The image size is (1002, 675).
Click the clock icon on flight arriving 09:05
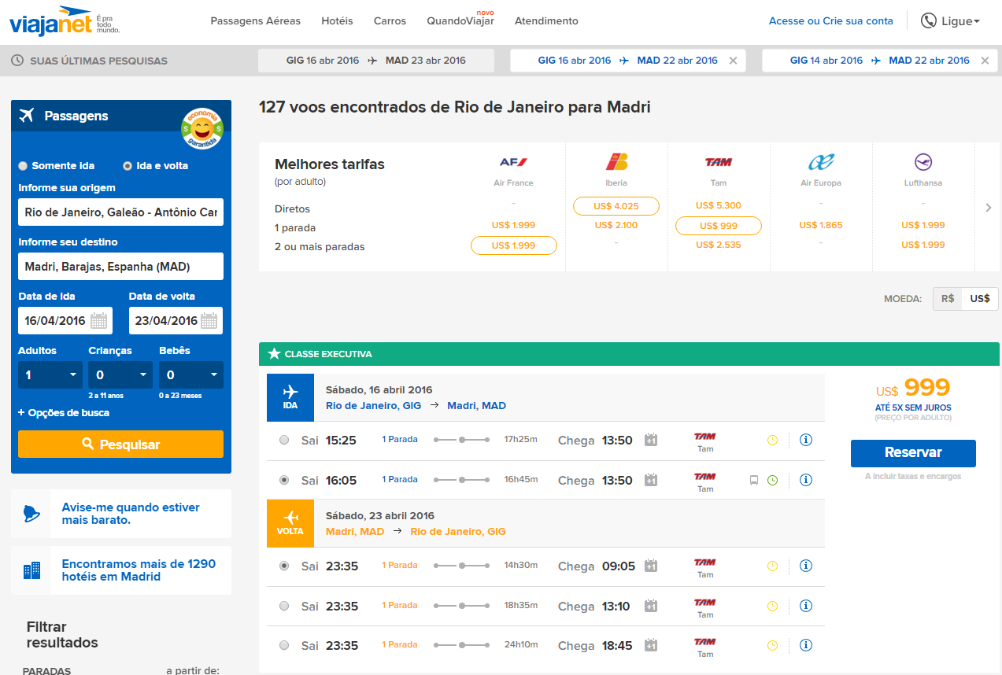[x=772, y=566]
